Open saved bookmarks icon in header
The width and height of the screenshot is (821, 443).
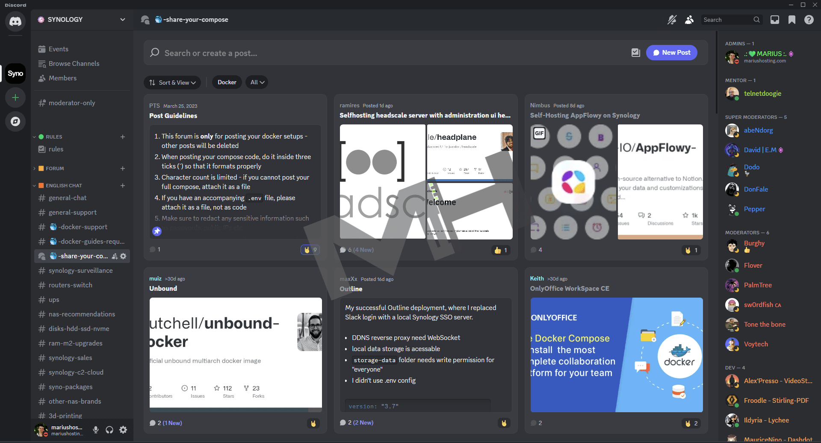click(x=792, y=20)
